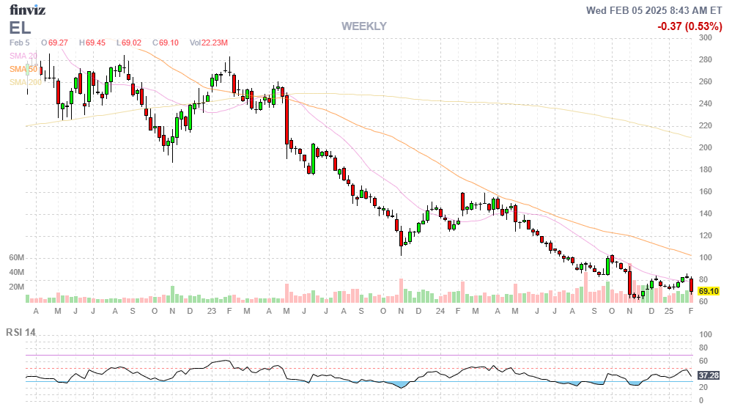Click the 23 year marker on time axis

pyautogui.click(x=211, y=312)
